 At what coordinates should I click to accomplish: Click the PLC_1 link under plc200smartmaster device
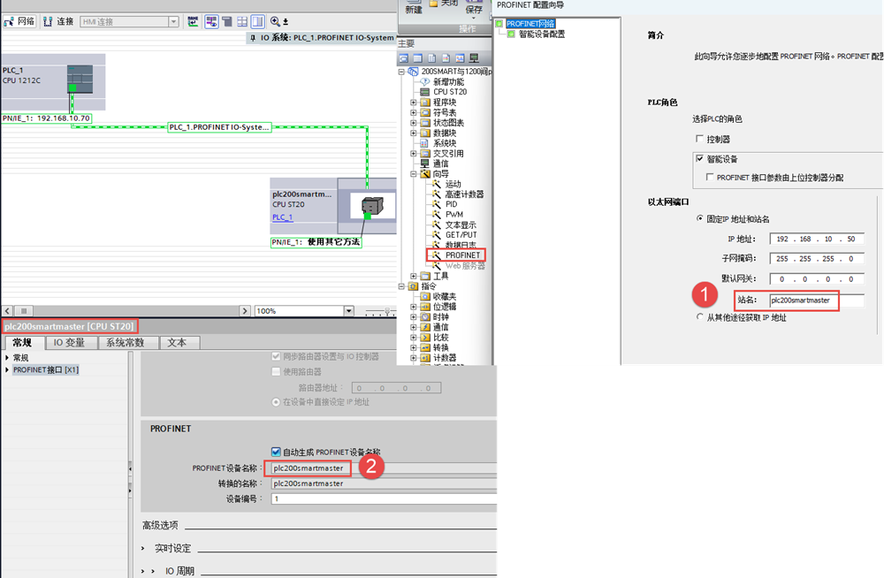pos(283,217)
